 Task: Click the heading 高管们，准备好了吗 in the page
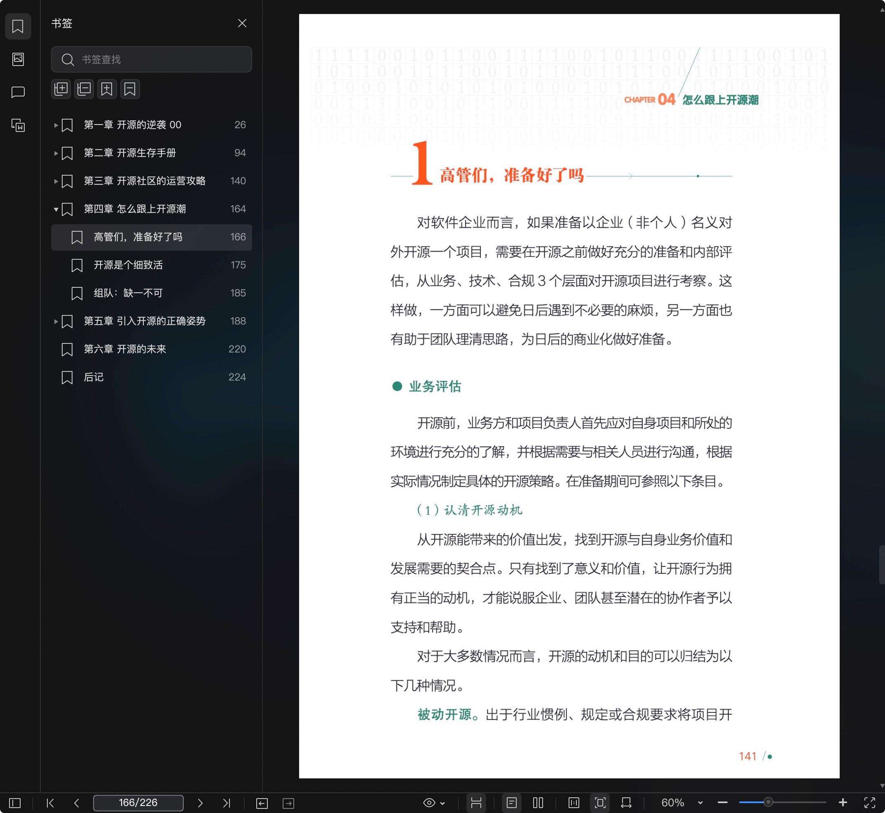pyautogui.click(x=511, y=175)
